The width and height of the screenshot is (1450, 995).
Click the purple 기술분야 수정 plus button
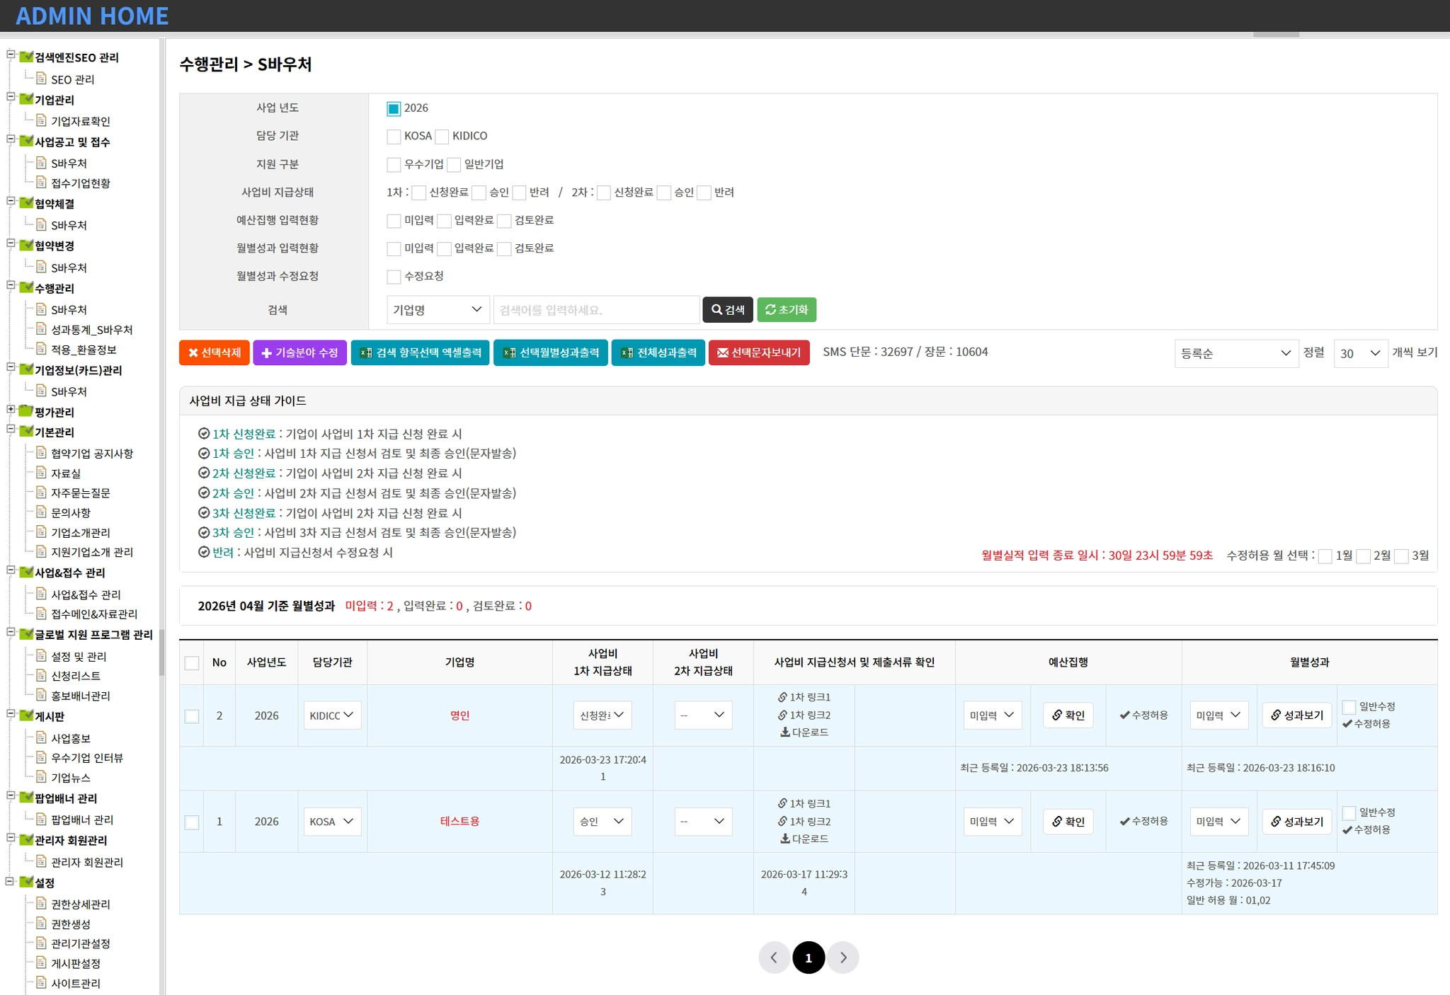click(299, 352)
